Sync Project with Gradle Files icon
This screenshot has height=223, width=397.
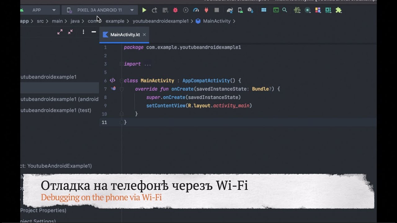(x=230, y=10)
